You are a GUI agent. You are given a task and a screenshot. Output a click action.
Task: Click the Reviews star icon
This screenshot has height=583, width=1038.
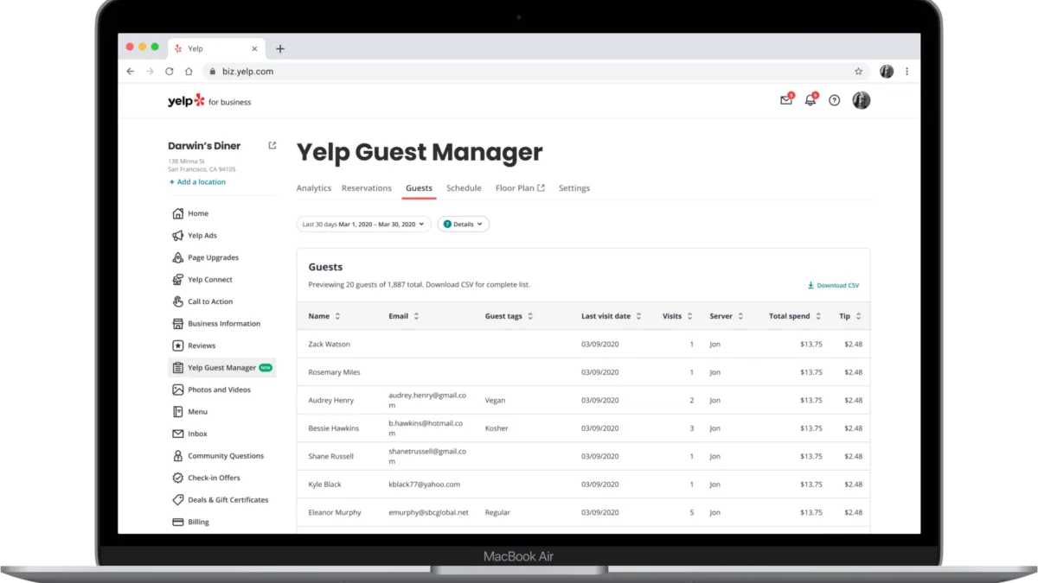pyautogui.click(x=178, y=345)
